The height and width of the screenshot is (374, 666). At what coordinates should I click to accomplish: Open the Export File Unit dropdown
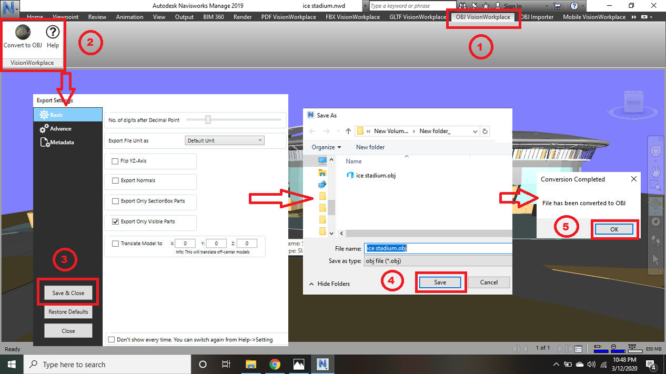pyautogui.click(x=225, y=140)
